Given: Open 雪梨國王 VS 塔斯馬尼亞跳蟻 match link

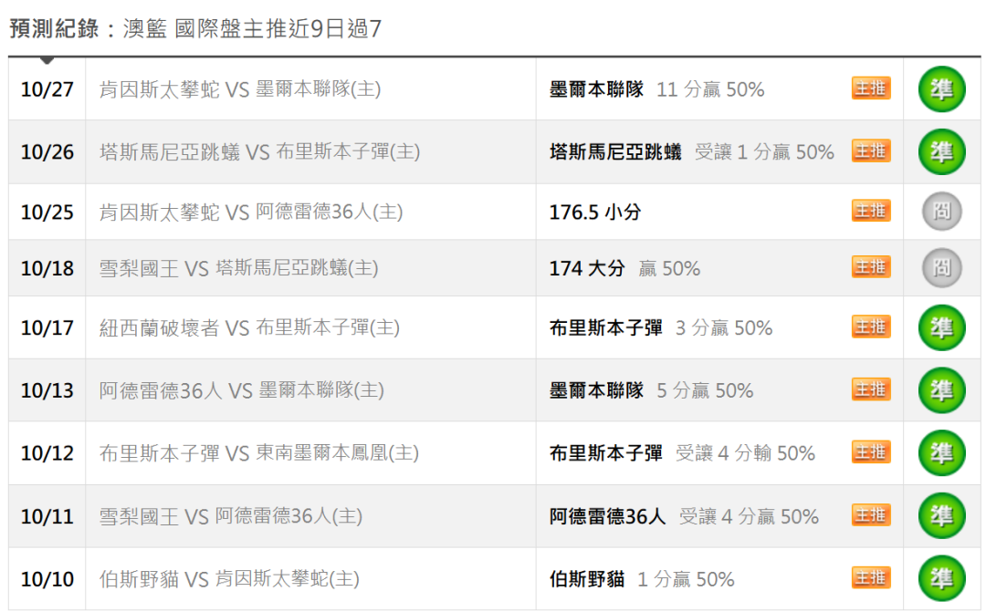Looking at the screenshot, I should 239,269.
